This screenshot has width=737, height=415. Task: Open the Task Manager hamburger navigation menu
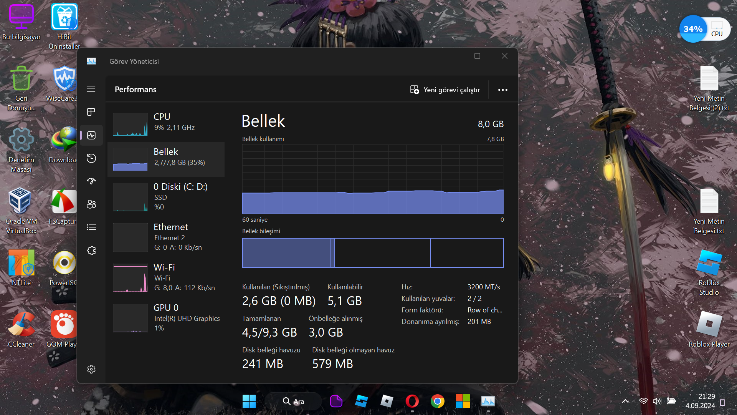click(x=91, y=89)
